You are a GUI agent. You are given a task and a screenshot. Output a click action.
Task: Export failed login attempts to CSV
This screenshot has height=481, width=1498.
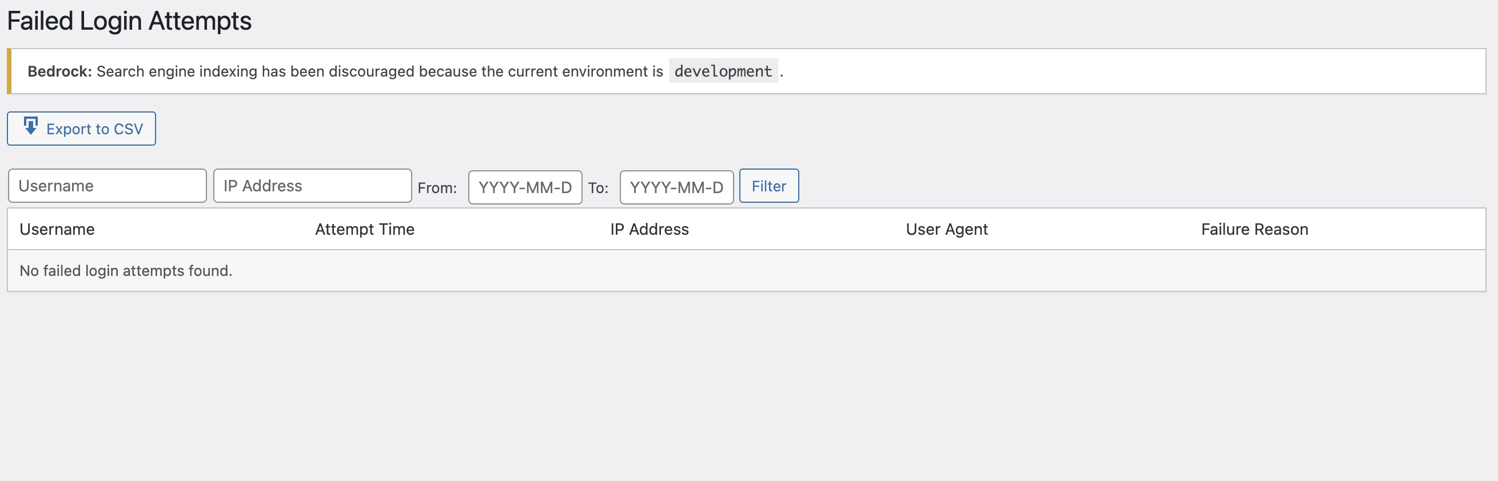(x=81, y=129)
